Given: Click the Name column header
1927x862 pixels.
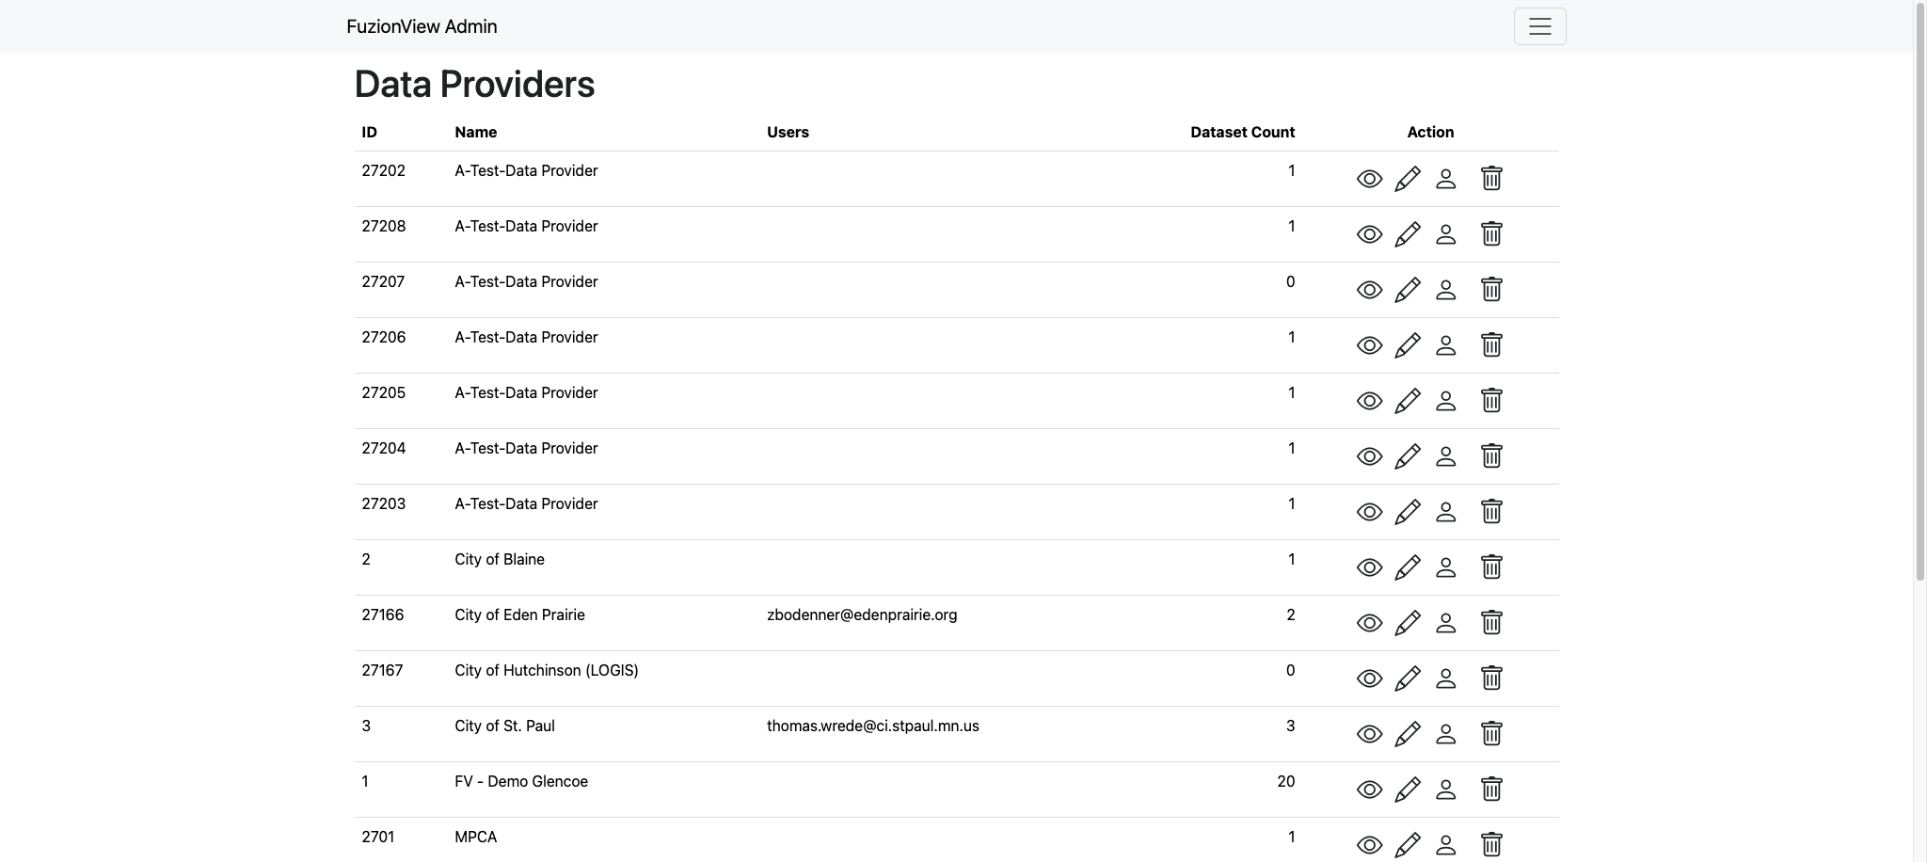Looking at the screenshot, I should pyautogui.click(x=475, y=132).
